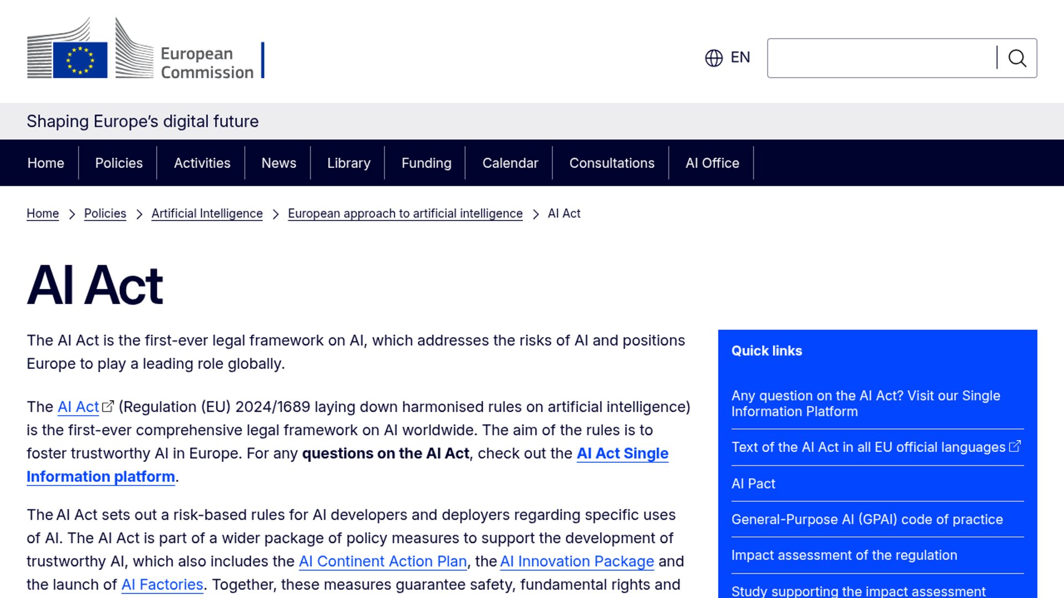1064x598 pixels.
Task: Click the Home breadcrumb link
Action: (43, 214)
